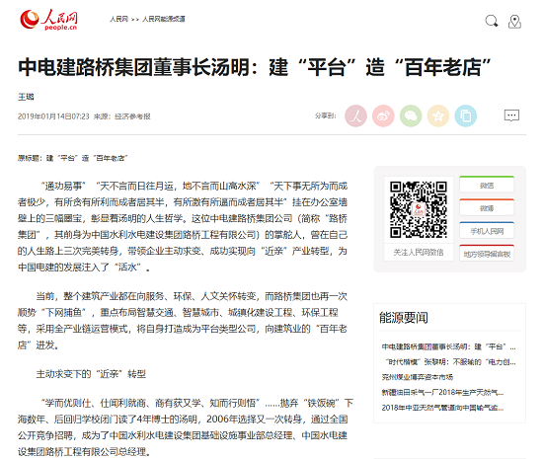Screen dimensions: 543x459
Task: Open the map location pin icon
Action: (514, 22)
